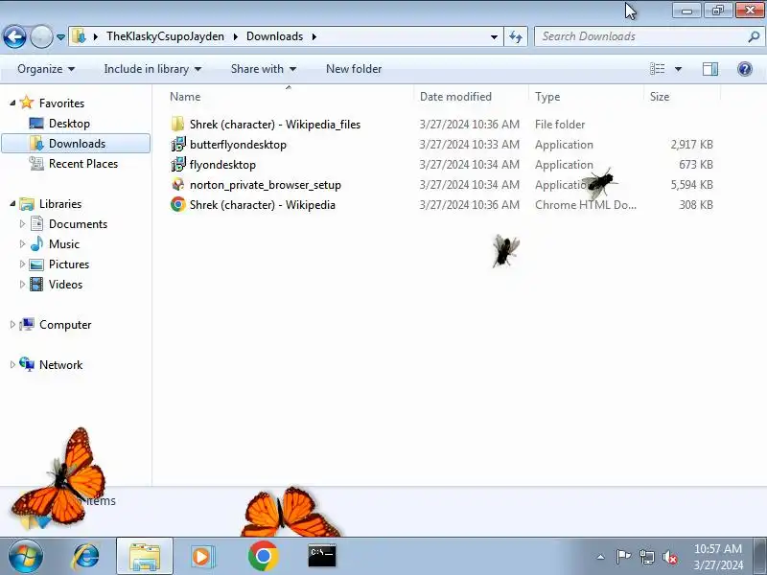Open Help with the question mark icon
The image size is (767, 575).
tap(745, 69)
